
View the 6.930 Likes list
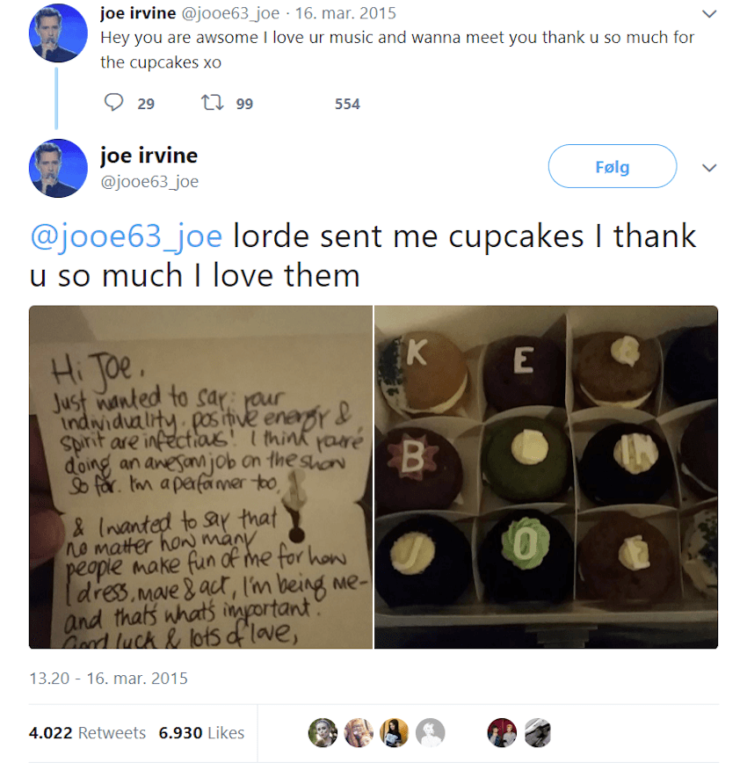pyautogui.click(x=201, y=732)
